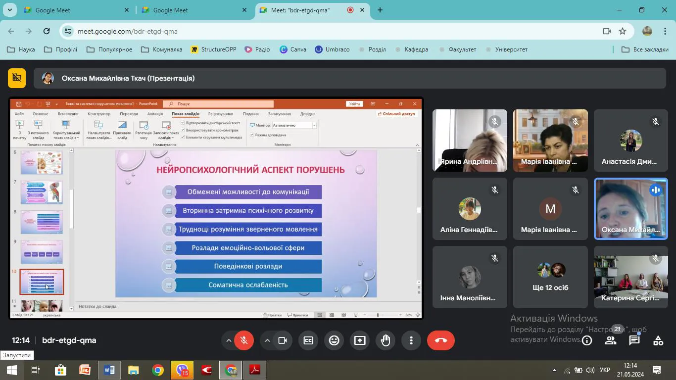The height and width of the screenshot is (380, 676).
Task: Save presentation with quick access save icon
Action: click(x=19, y=104)
